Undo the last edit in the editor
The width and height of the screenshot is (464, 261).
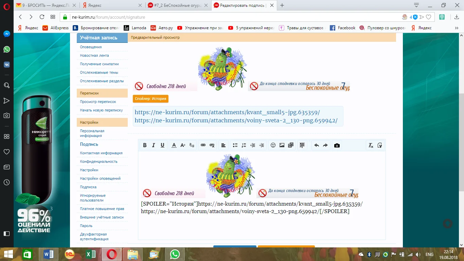click(x=317, y=145)
